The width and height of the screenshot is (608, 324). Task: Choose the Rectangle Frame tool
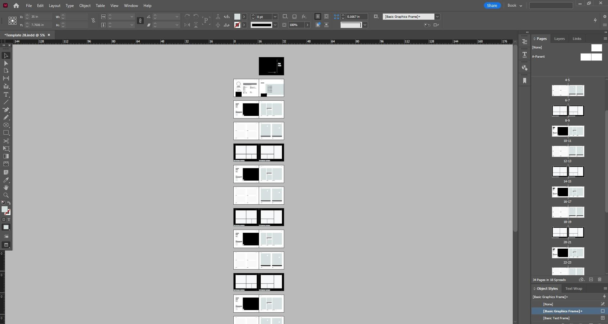pyautogui.click(x=6, y=125)
